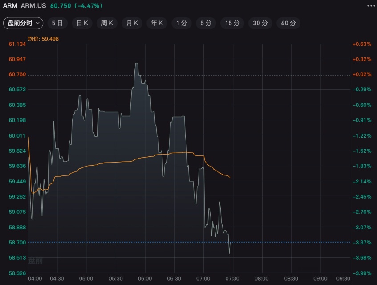Click the ARM.US ticker code

point(33,6)
